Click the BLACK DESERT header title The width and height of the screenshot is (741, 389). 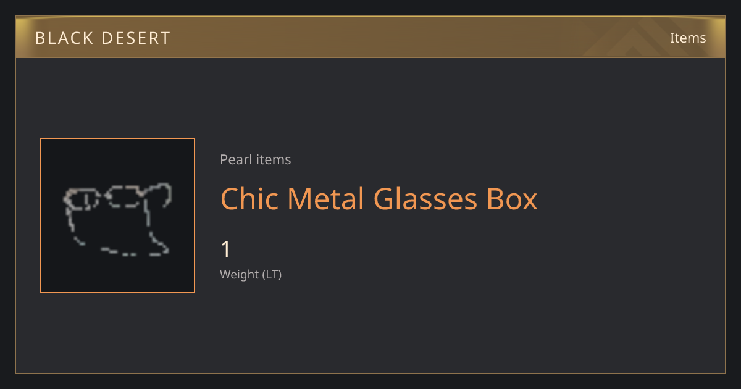103,38
